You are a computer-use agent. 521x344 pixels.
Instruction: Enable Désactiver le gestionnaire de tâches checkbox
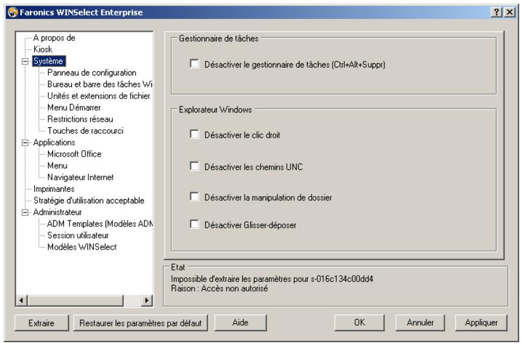(194, 63)
